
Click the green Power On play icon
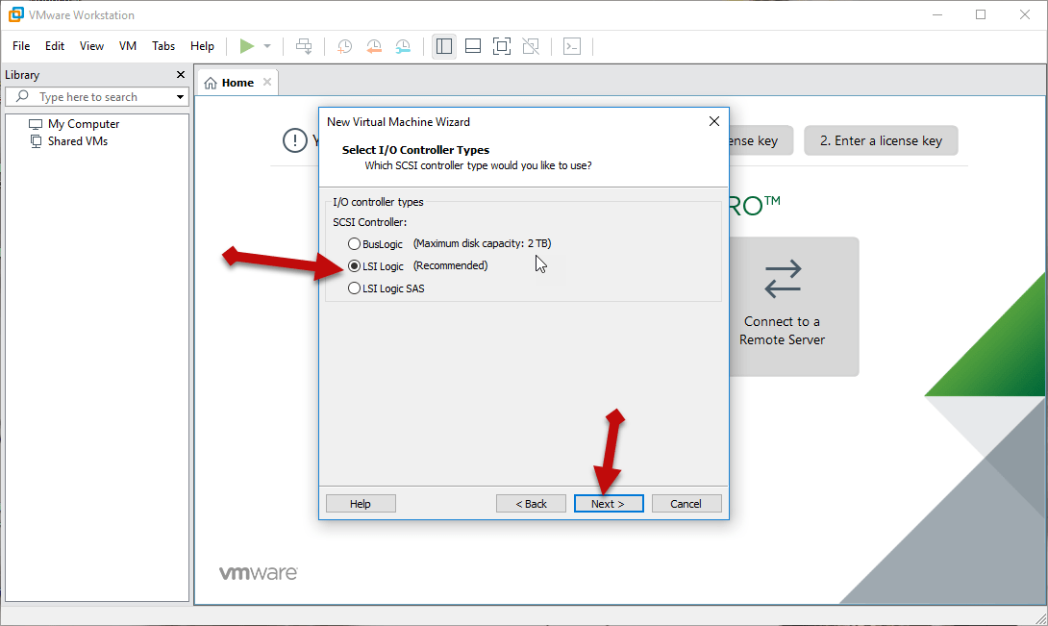(247, 46)
